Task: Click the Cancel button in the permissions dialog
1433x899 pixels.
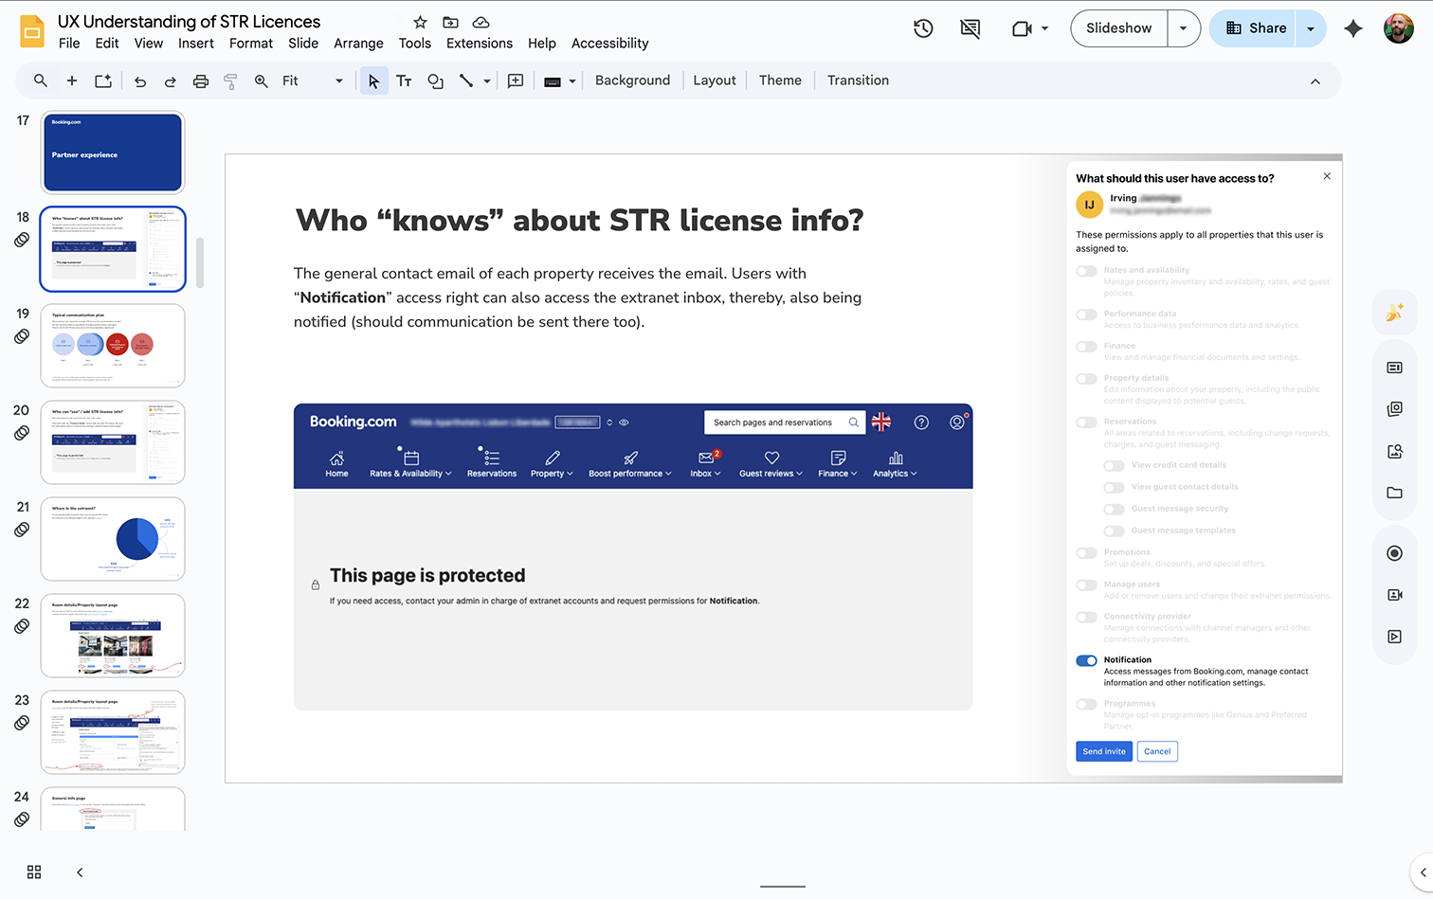Action: 1157,750
